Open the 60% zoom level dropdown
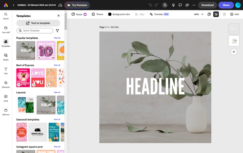243x153 pixels. [199, 14]
